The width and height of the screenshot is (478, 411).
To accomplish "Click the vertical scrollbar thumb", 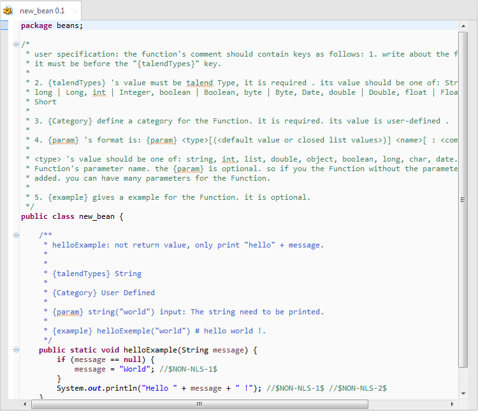I will [463, 199].
